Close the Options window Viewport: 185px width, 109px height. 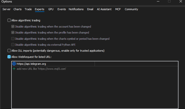pyautogui.click(x=181, y=1)
